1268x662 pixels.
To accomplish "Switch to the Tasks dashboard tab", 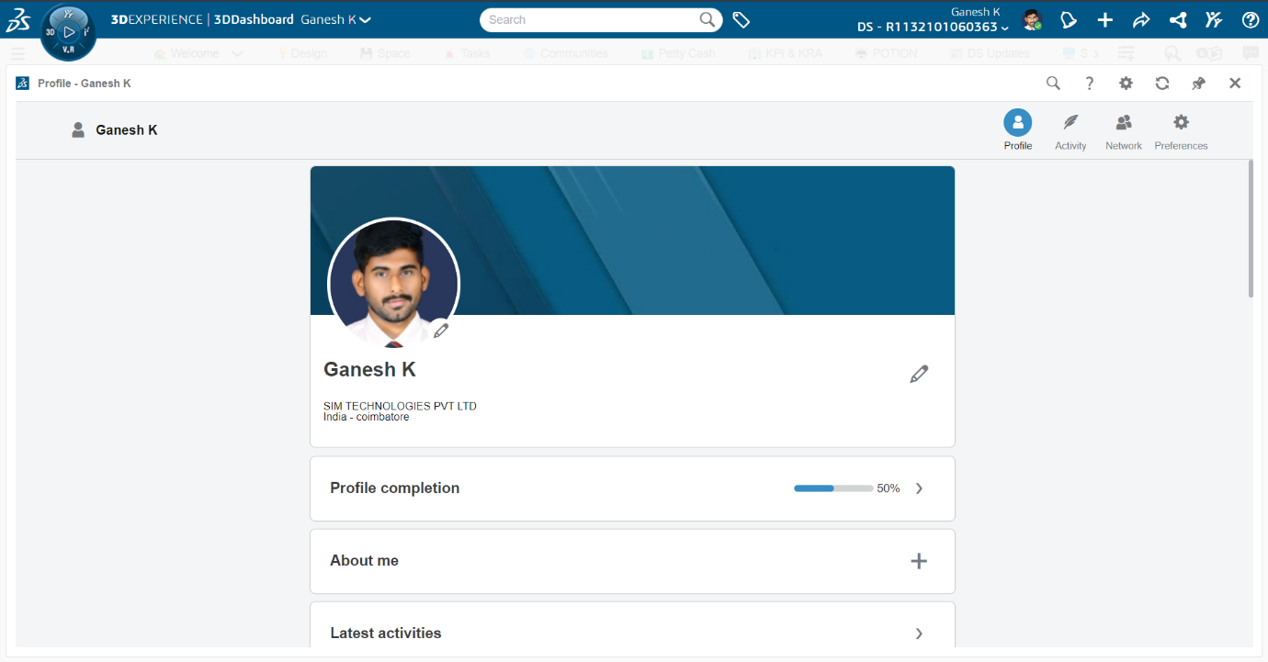I will coord(468,53).
